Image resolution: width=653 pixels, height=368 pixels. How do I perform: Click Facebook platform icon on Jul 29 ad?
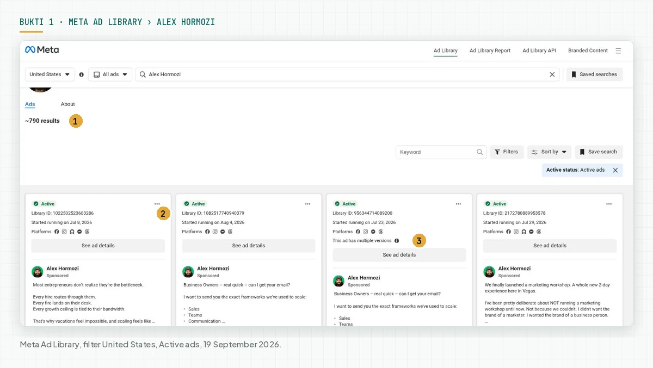(509, 232)
